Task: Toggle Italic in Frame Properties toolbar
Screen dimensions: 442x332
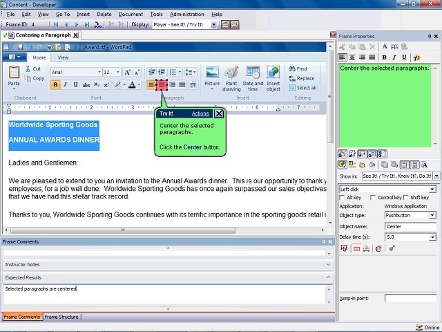Action: [x=394, y=57]
